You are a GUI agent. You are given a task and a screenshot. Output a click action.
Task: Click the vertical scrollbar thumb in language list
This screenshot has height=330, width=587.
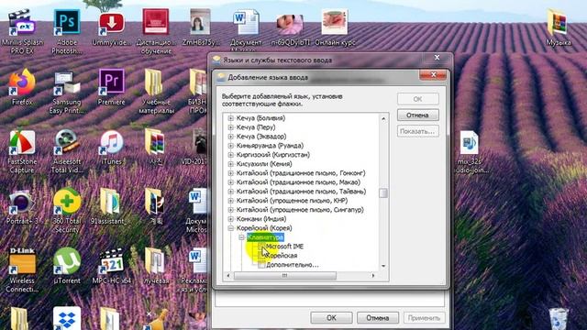pyautogui.click(x=383, y=193)
